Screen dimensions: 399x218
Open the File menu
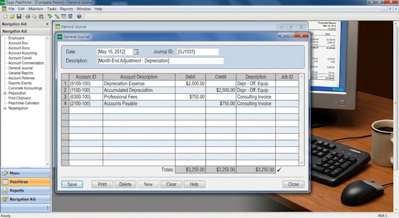click(x=12, y=9)
